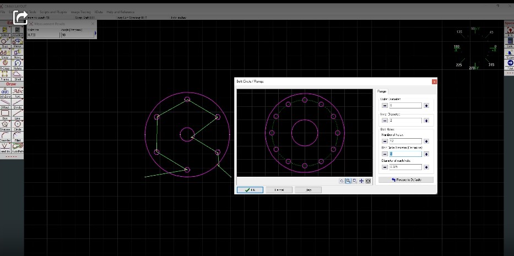This screenshot has width=514, height=256.
Task: Open Help in Bolt Circle dialog
Action: (308, 190)
